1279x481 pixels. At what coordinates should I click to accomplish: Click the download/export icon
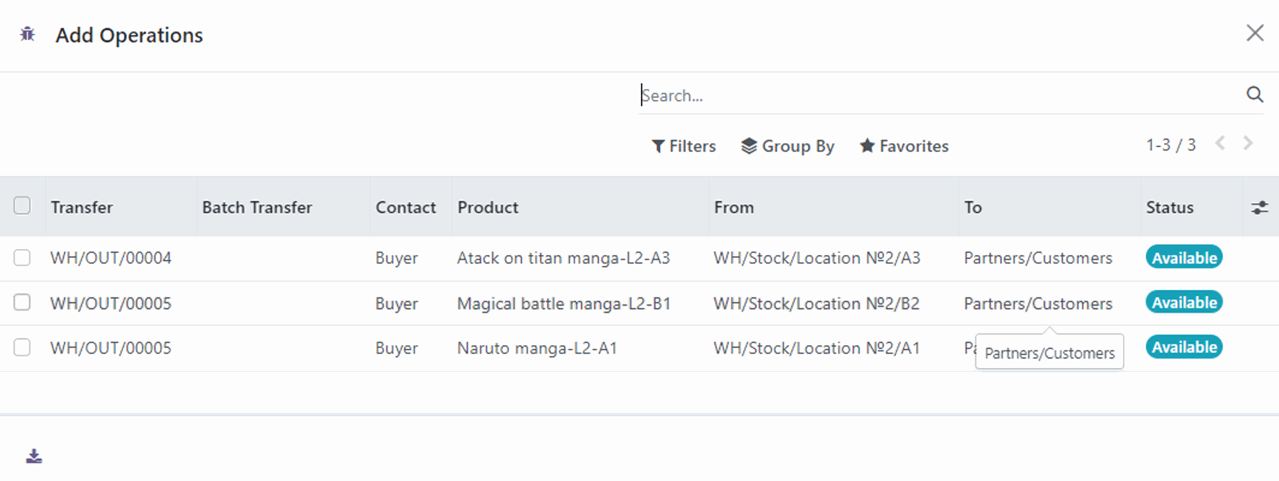34,456
